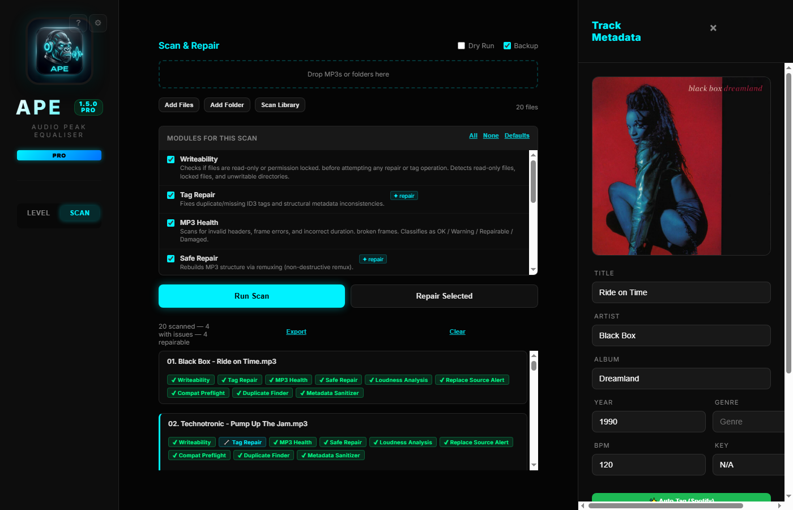Select All modules link
Screen dimensions: 793x510
(473, 136)
